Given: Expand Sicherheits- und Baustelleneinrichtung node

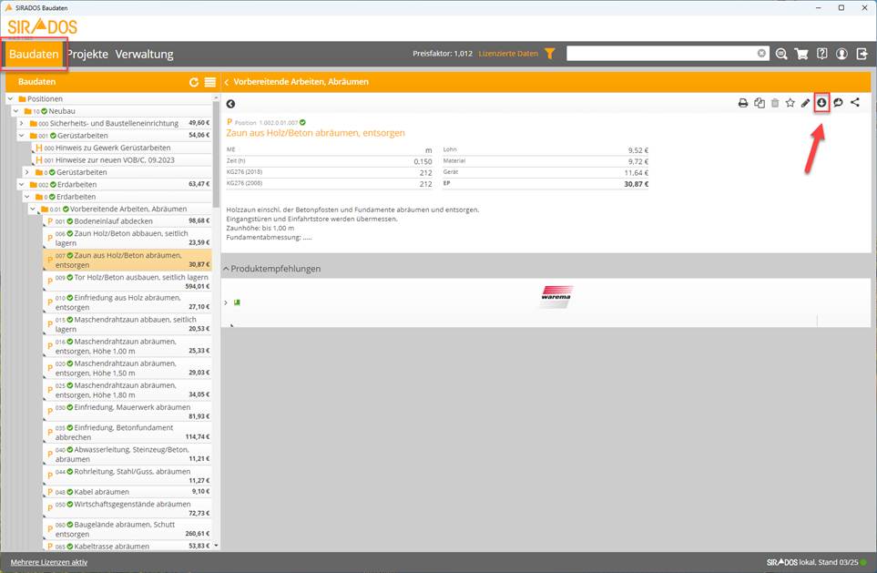Looking at the screenshot, I should (21, 124).
